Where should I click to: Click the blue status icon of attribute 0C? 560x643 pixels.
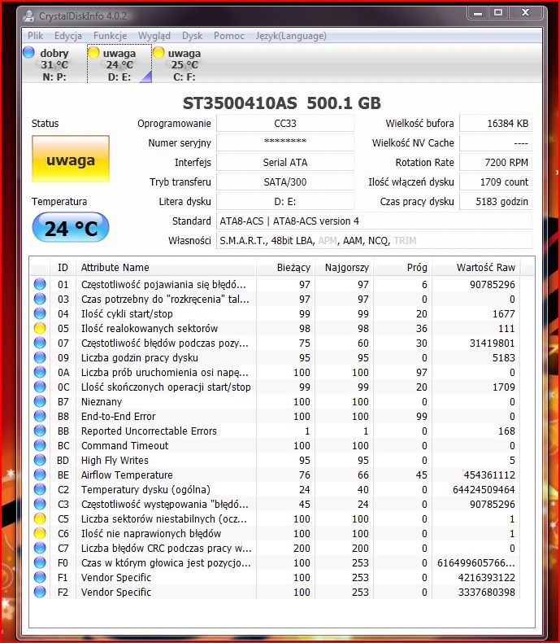[x=40, y=387]
